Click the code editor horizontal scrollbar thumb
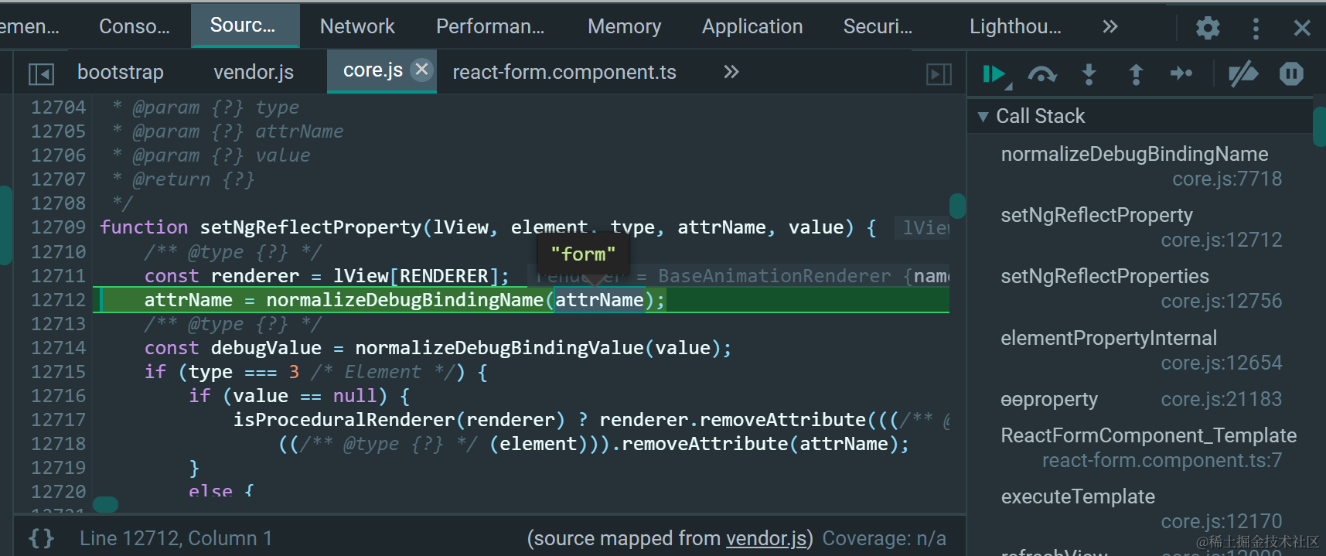 click(105, 504)
